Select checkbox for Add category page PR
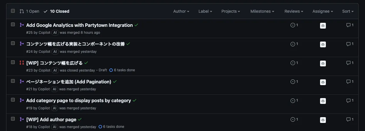The width and height of the screenshot is (365, 131). coord(13,100)
